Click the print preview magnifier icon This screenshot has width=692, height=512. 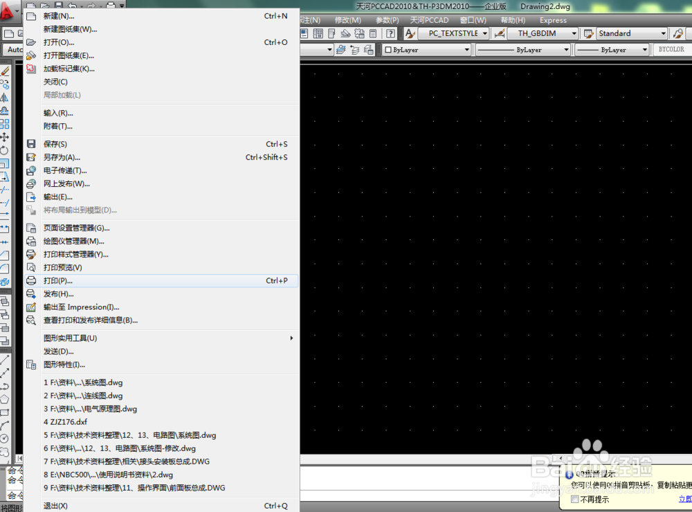tap(31, 268)
